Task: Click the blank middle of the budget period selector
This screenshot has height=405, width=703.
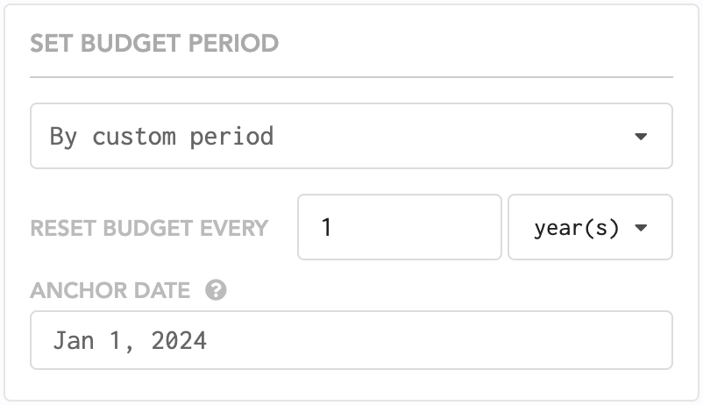Action: [453, 136]
